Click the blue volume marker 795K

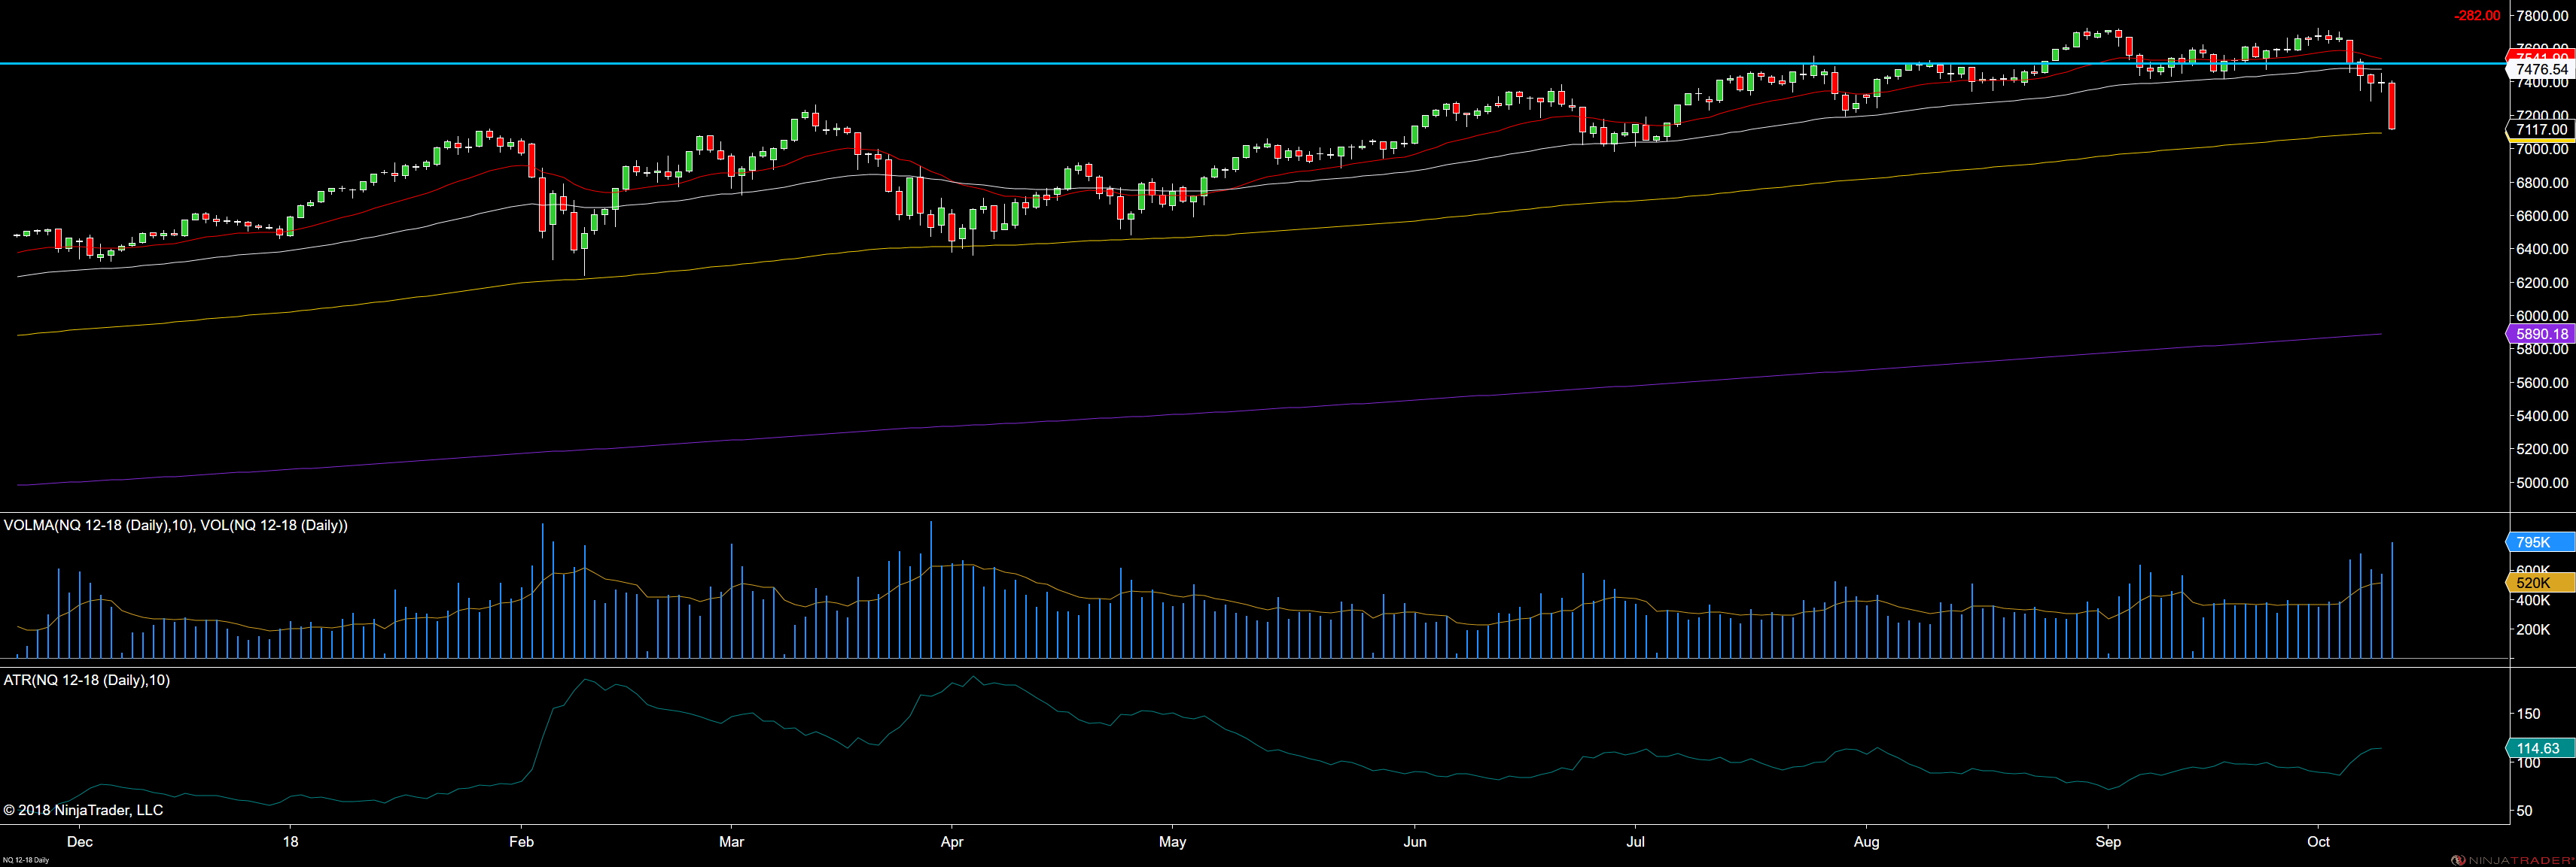(2540, 542)
